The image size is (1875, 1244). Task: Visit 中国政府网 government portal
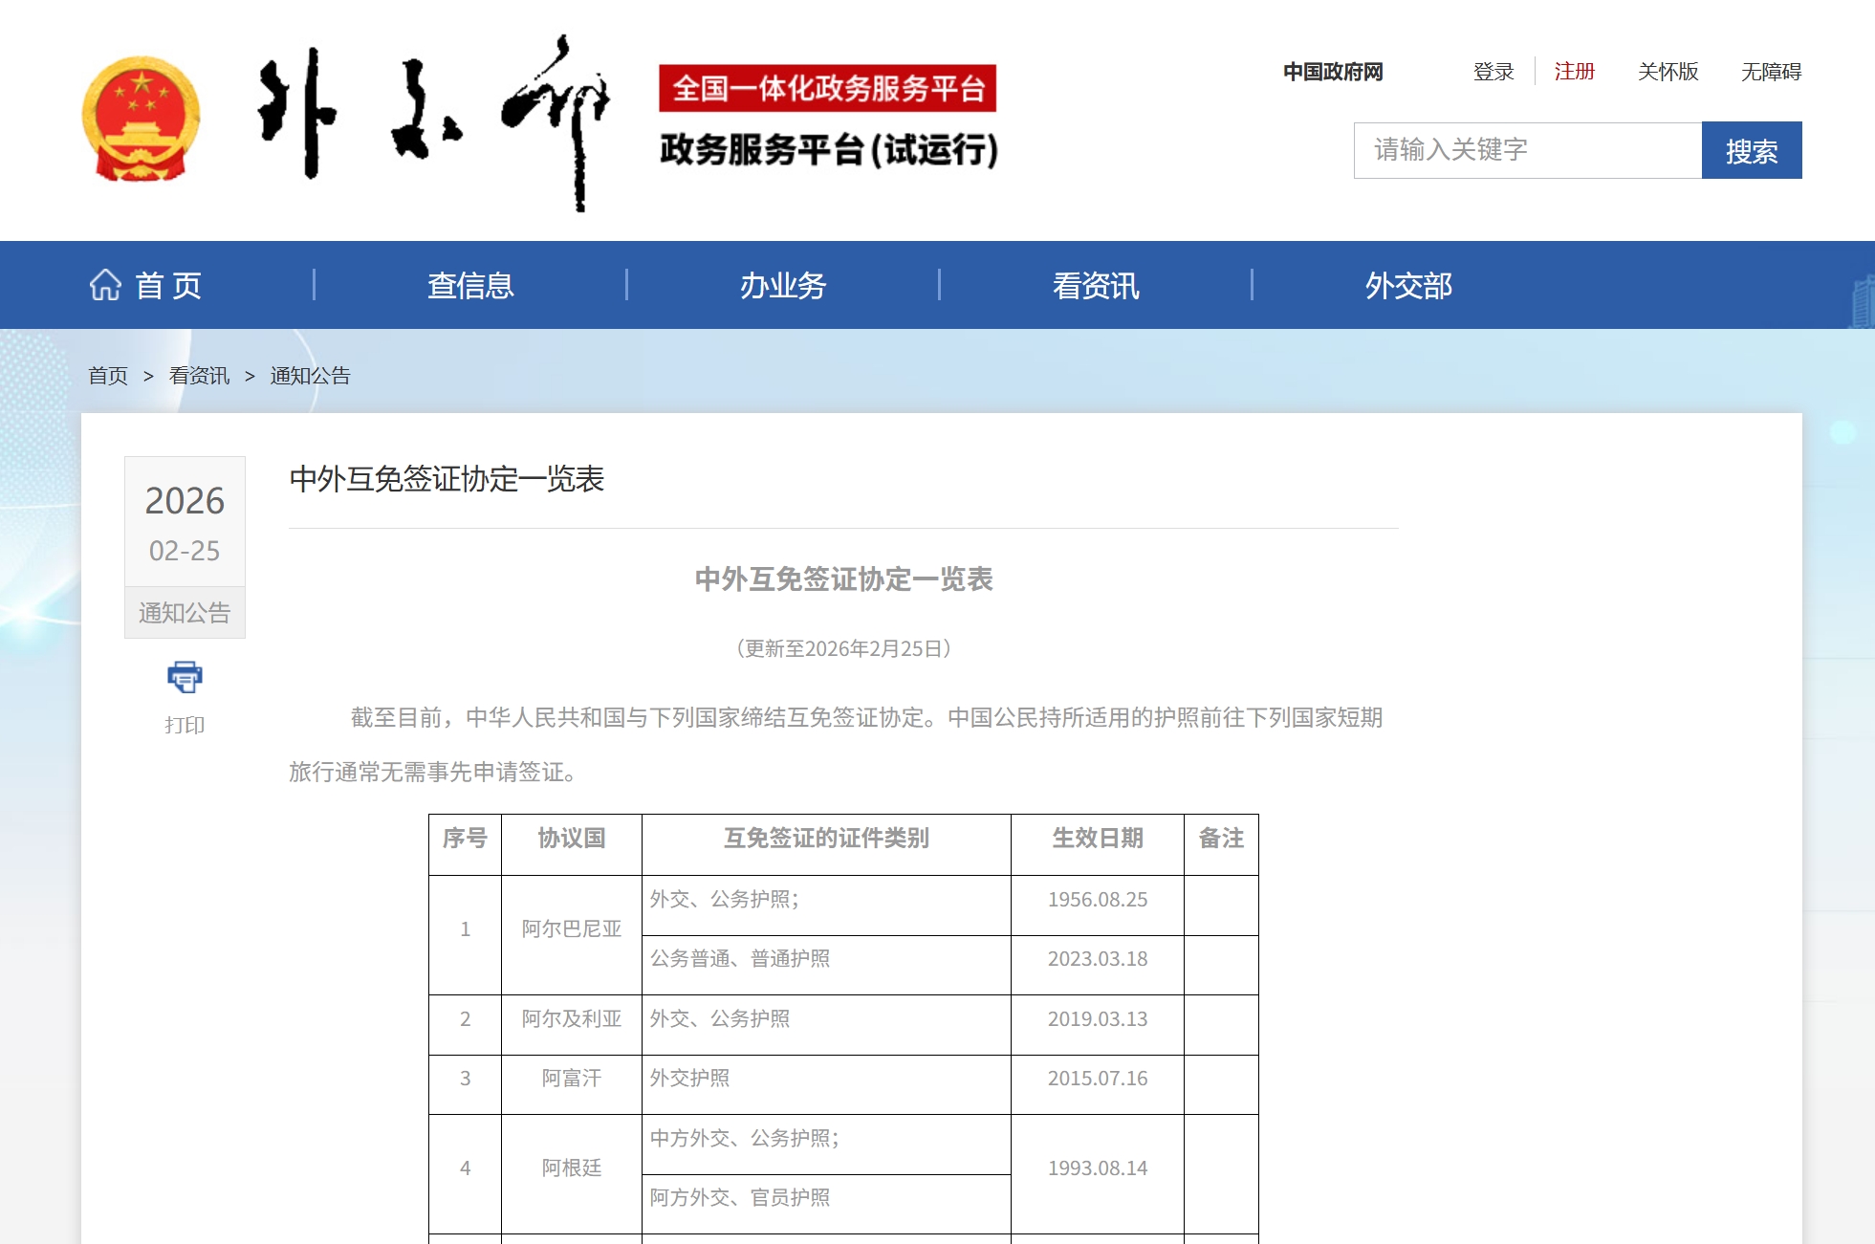pos(1332,72)
